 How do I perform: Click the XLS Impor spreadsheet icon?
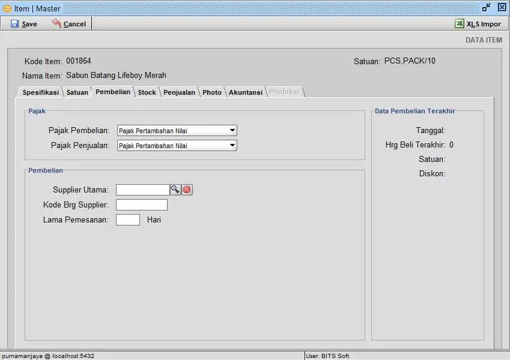pos(460,23)
